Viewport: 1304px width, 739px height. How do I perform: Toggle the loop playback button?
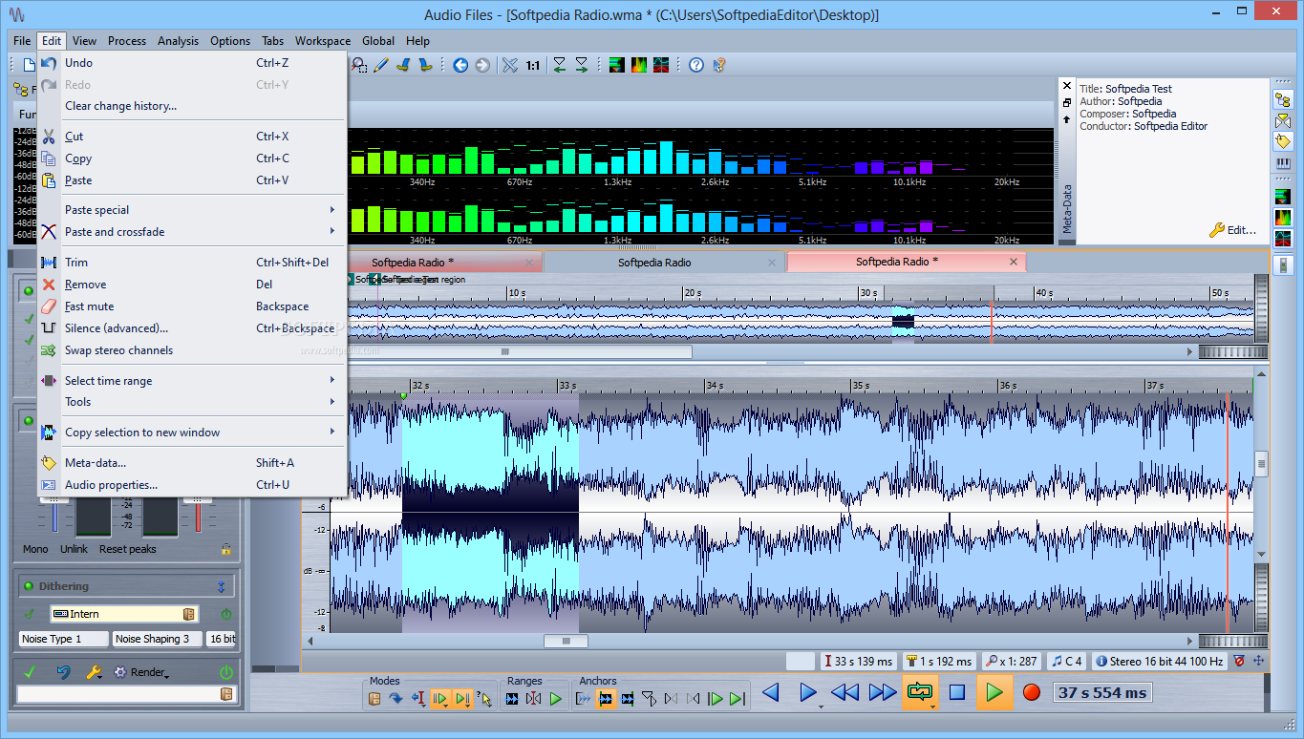(920, 692)
